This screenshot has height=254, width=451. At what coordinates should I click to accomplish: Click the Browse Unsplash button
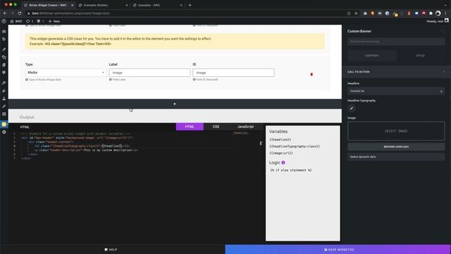coord(396,147)
